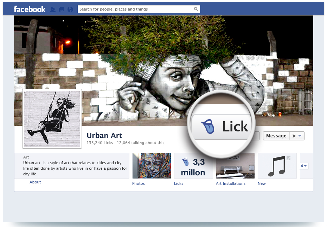Open the New link under music tile

coord(262,183)
